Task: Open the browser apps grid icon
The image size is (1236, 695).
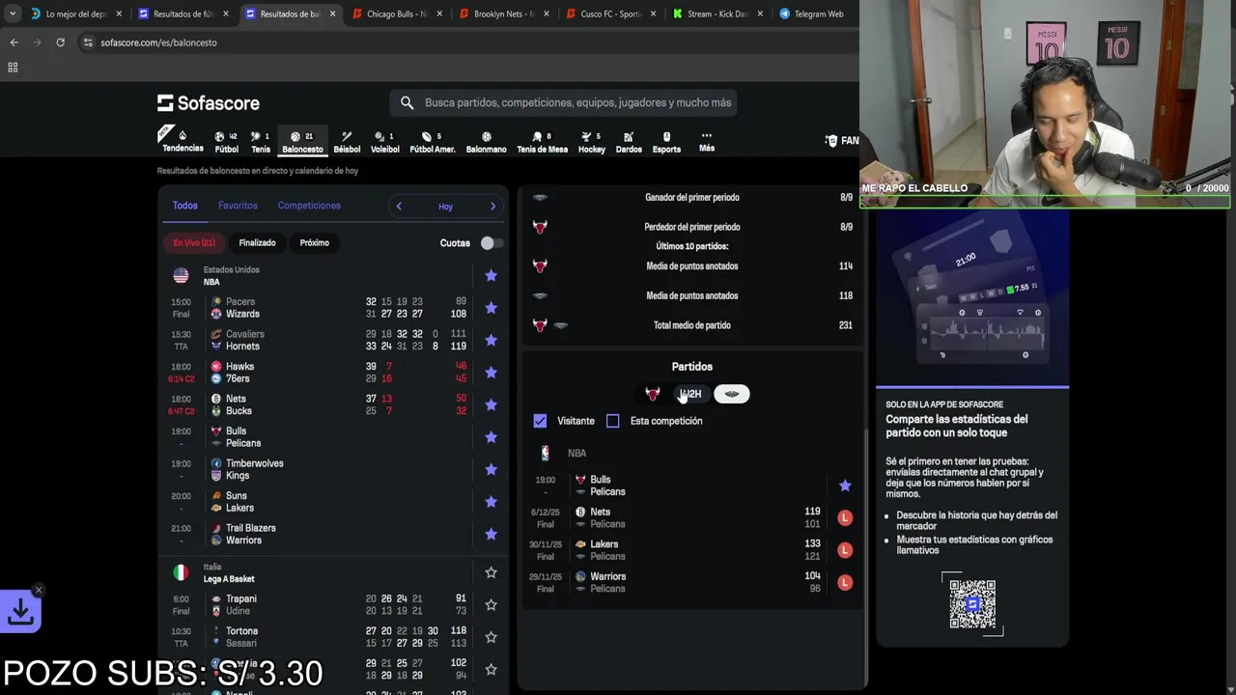Action: point(13,68)
